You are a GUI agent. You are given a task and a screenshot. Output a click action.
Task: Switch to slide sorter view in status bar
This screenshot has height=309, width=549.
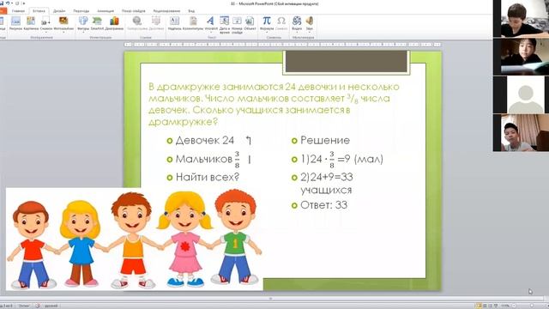tap(485, 306)
